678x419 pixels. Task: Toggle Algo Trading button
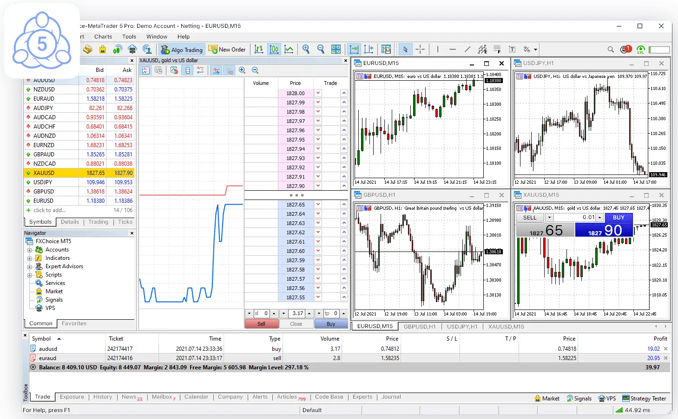[x=182, y=50]
